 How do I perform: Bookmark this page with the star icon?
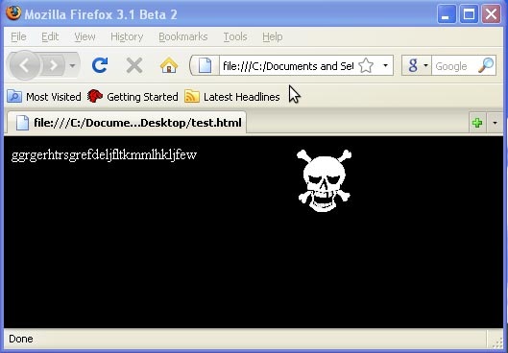click(x=366, y=65)
